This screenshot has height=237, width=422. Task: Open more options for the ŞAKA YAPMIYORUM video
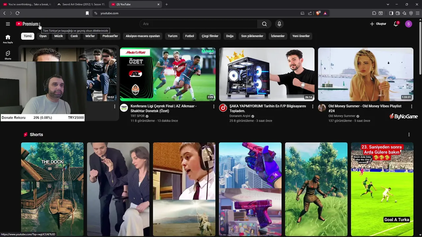[313, 106]
